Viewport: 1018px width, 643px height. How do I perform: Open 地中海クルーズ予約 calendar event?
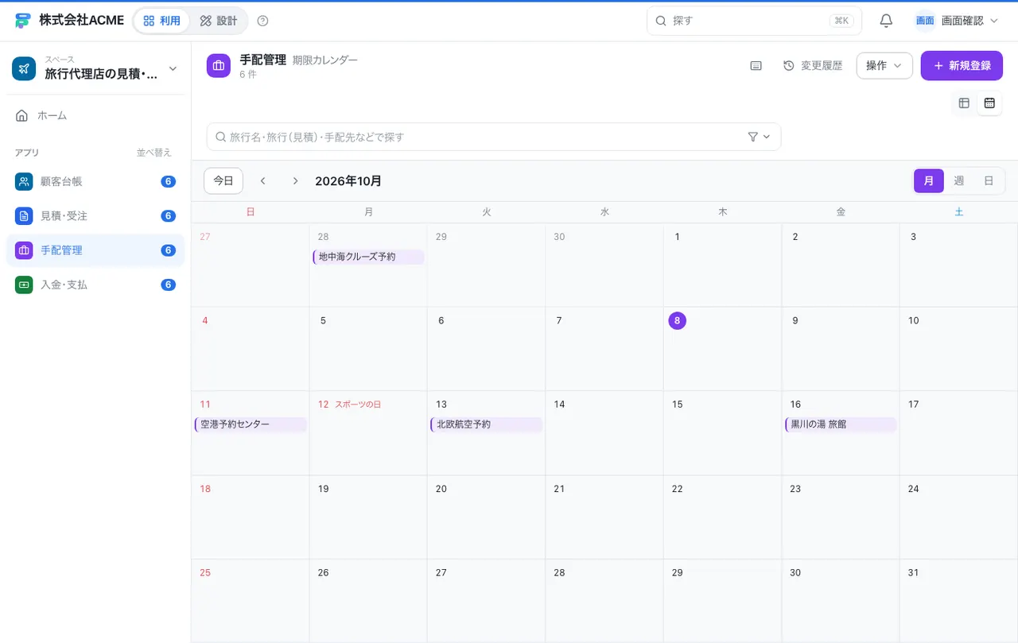click(368, 257)
